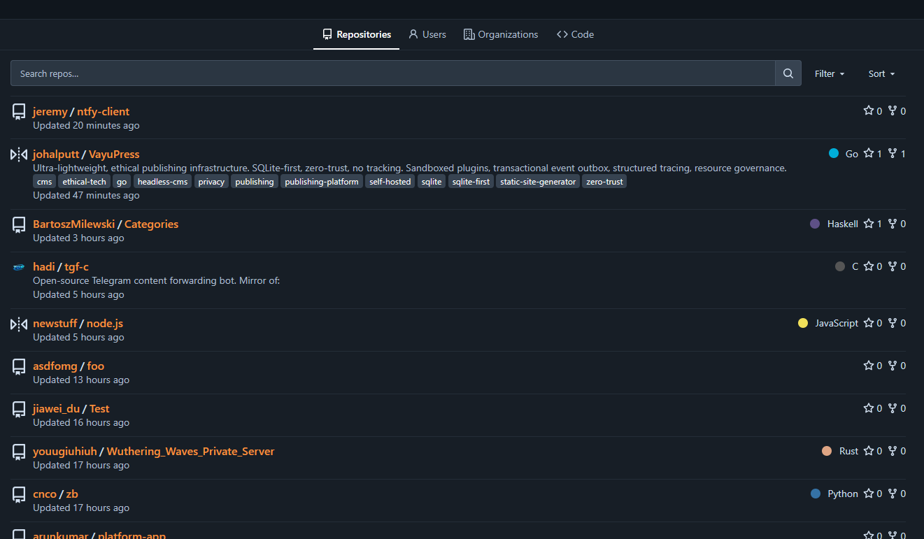
Task: Focus the Search repos input field
Action: coord(392,73)
